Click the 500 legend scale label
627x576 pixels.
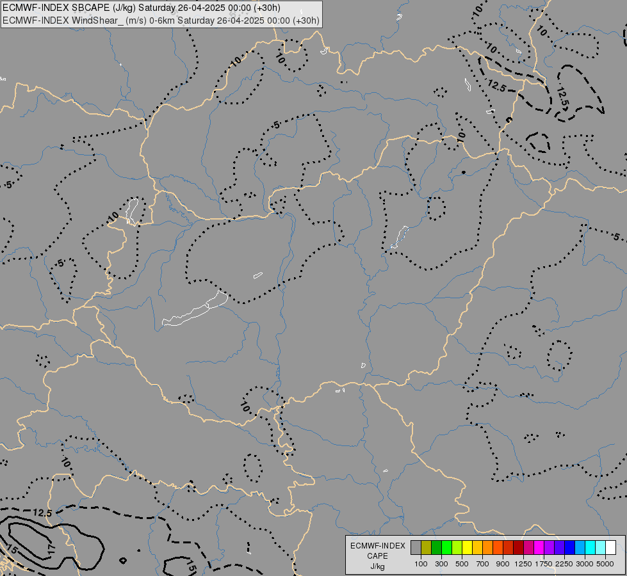(462, 564)
